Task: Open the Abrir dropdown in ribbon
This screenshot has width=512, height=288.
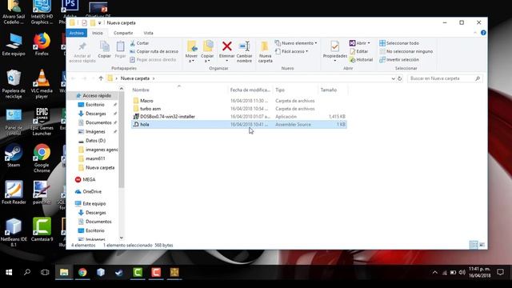Action: click(x=369, y=43)
